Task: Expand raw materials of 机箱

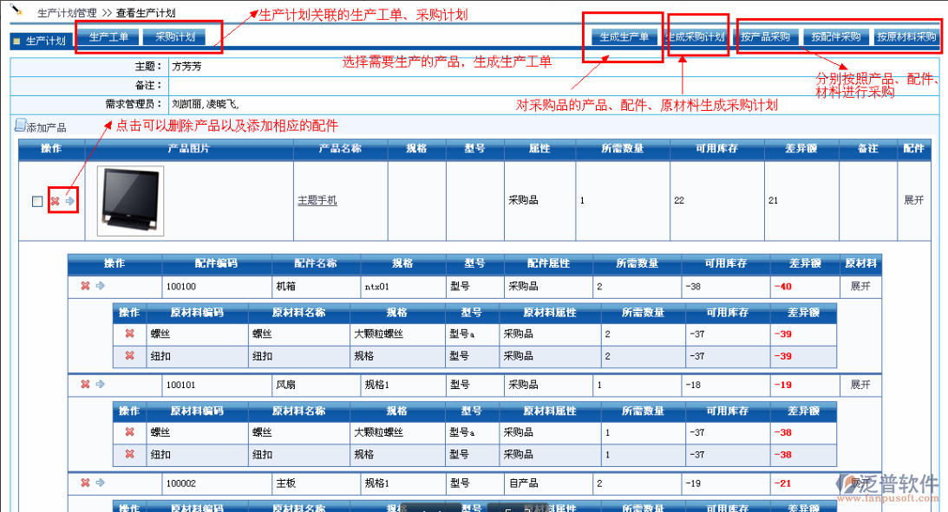Action: [x=860, y=286]
